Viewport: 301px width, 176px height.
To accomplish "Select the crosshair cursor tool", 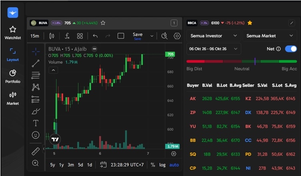I will [36, 51].
